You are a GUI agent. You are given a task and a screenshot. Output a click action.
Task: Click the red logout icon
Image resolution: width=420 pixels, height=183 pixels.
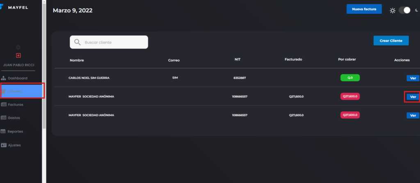(18, 55)
